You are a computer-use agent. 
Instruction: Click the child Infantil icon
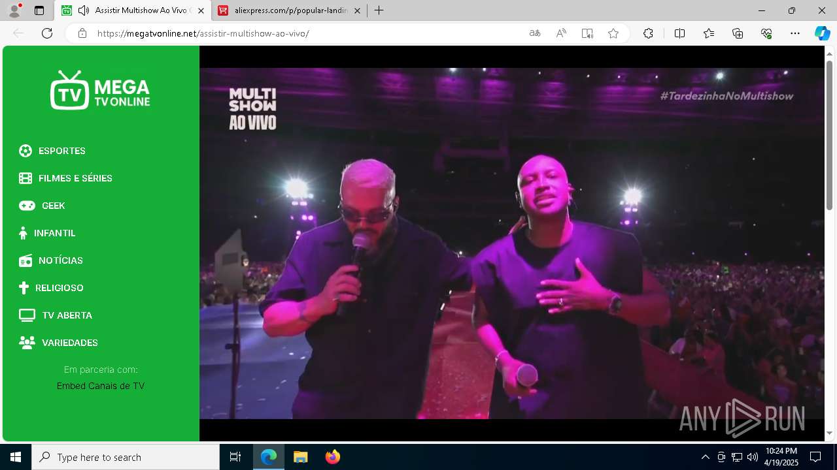(23, 233)
